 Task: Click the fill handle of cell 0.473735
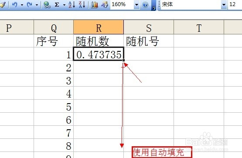(124, 60)
